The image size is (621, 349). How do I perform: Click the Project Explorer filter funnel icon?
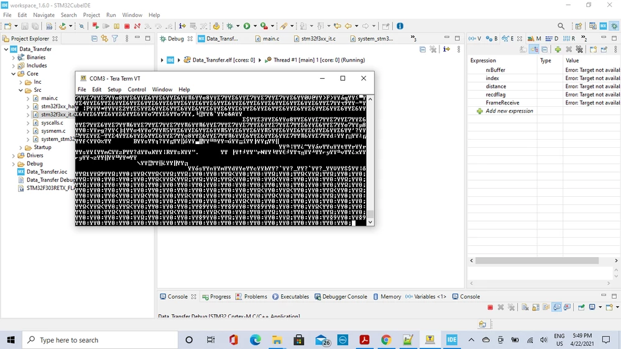(x=115, y=39)
